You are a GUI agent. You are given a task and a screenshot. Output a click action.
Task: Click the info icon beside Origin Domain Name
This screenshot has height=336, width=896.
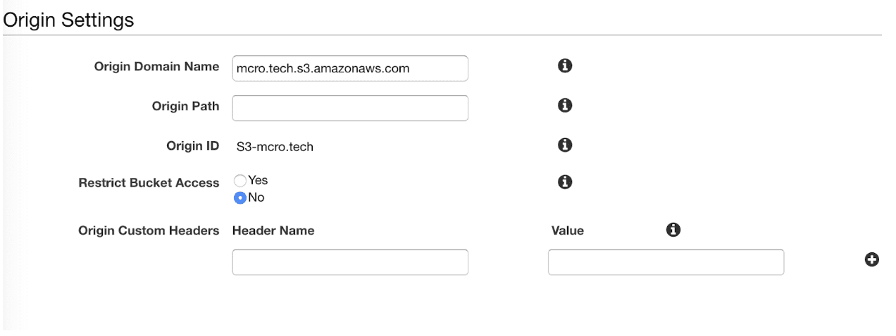pos(564,66)
